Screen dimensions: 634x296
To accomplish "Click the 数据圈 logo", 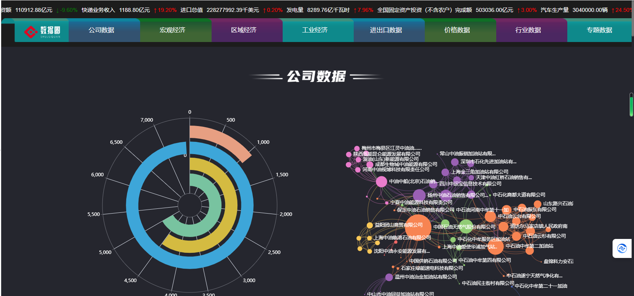I will tap(42, 31).
